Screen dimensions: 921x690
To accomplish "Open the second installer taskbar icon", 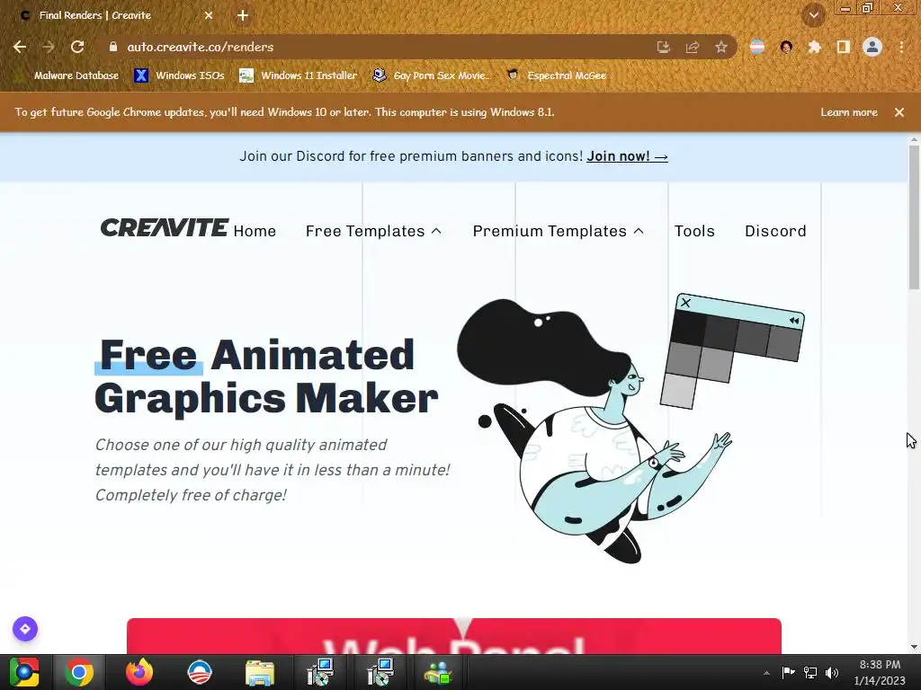I will 380,672.
